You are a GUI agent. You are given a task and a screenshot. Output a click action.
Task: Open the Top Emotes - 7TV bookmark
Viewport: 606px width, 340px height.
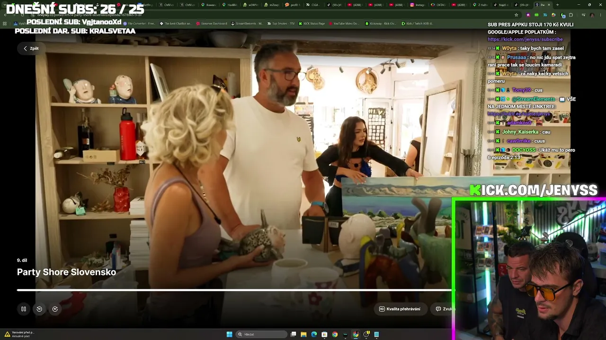tap(281, 23)
